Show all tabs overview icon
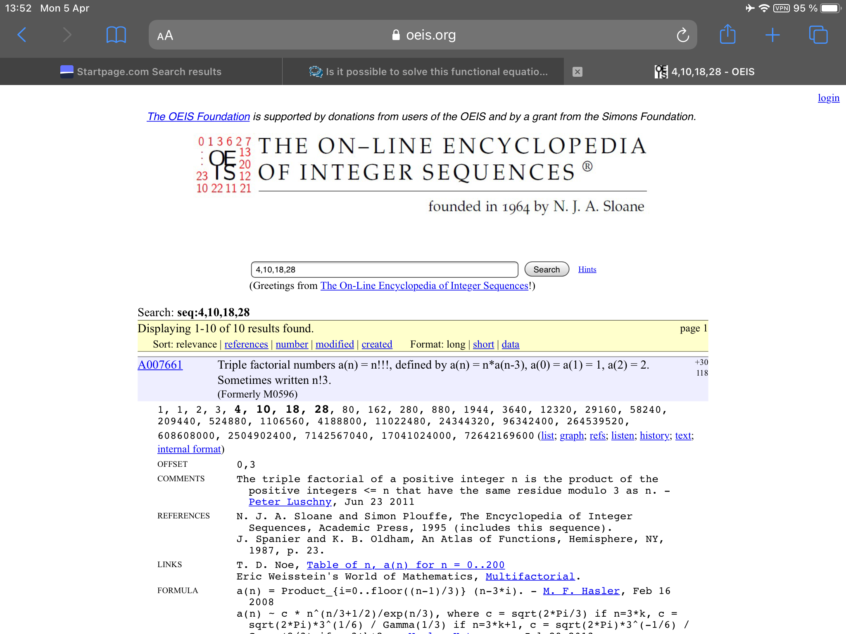 click(818, 35)
